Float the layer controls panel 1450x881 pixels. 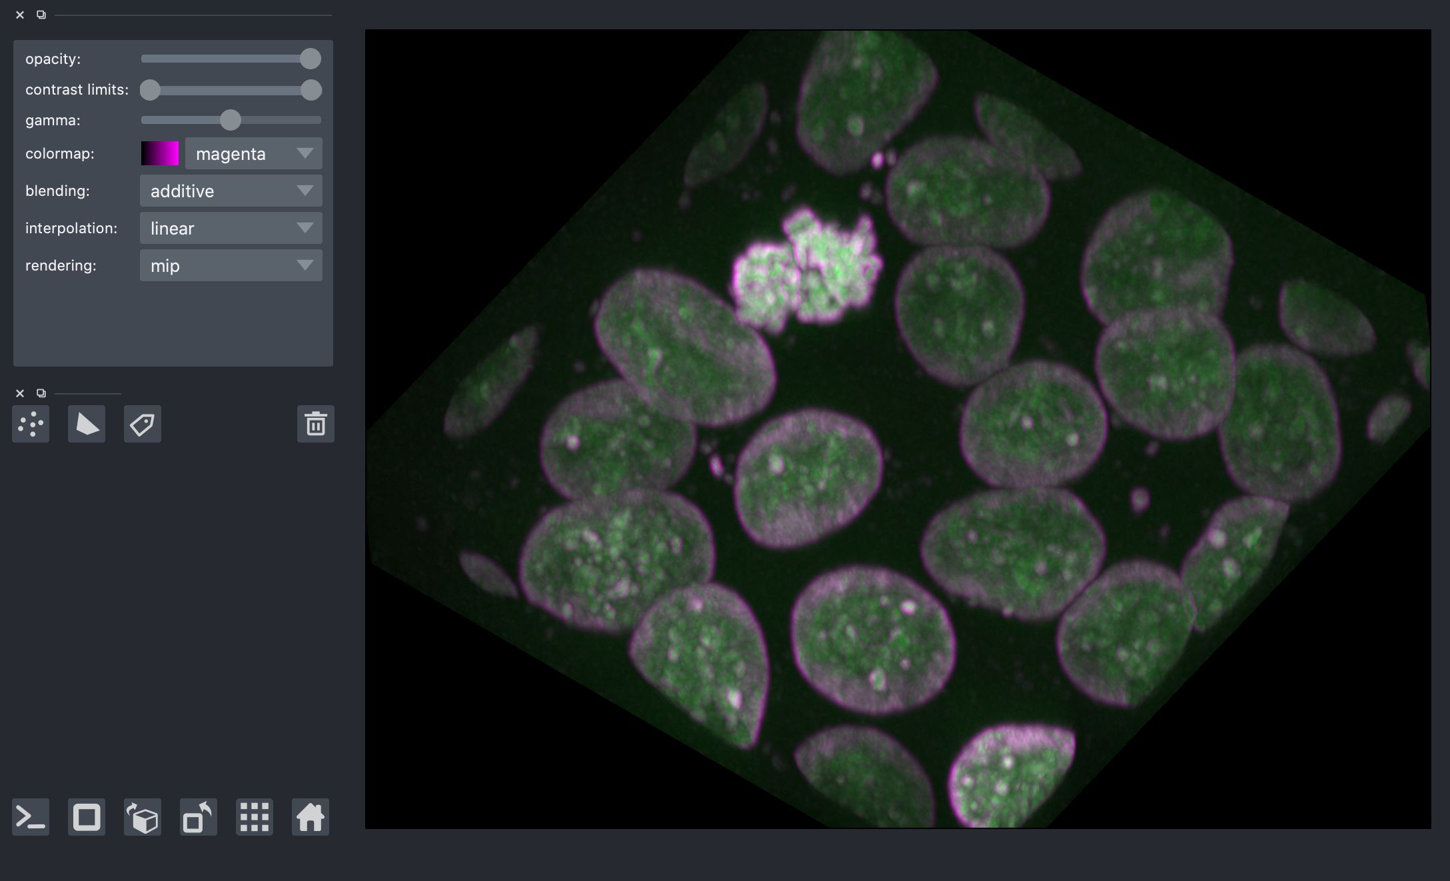click(x=41, y=15)
